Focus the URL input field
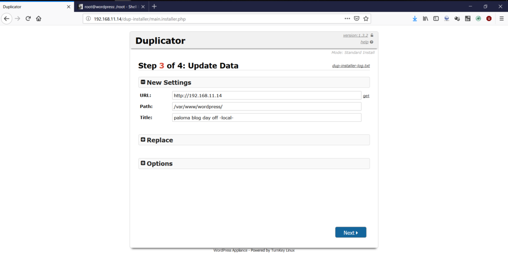 266,96
